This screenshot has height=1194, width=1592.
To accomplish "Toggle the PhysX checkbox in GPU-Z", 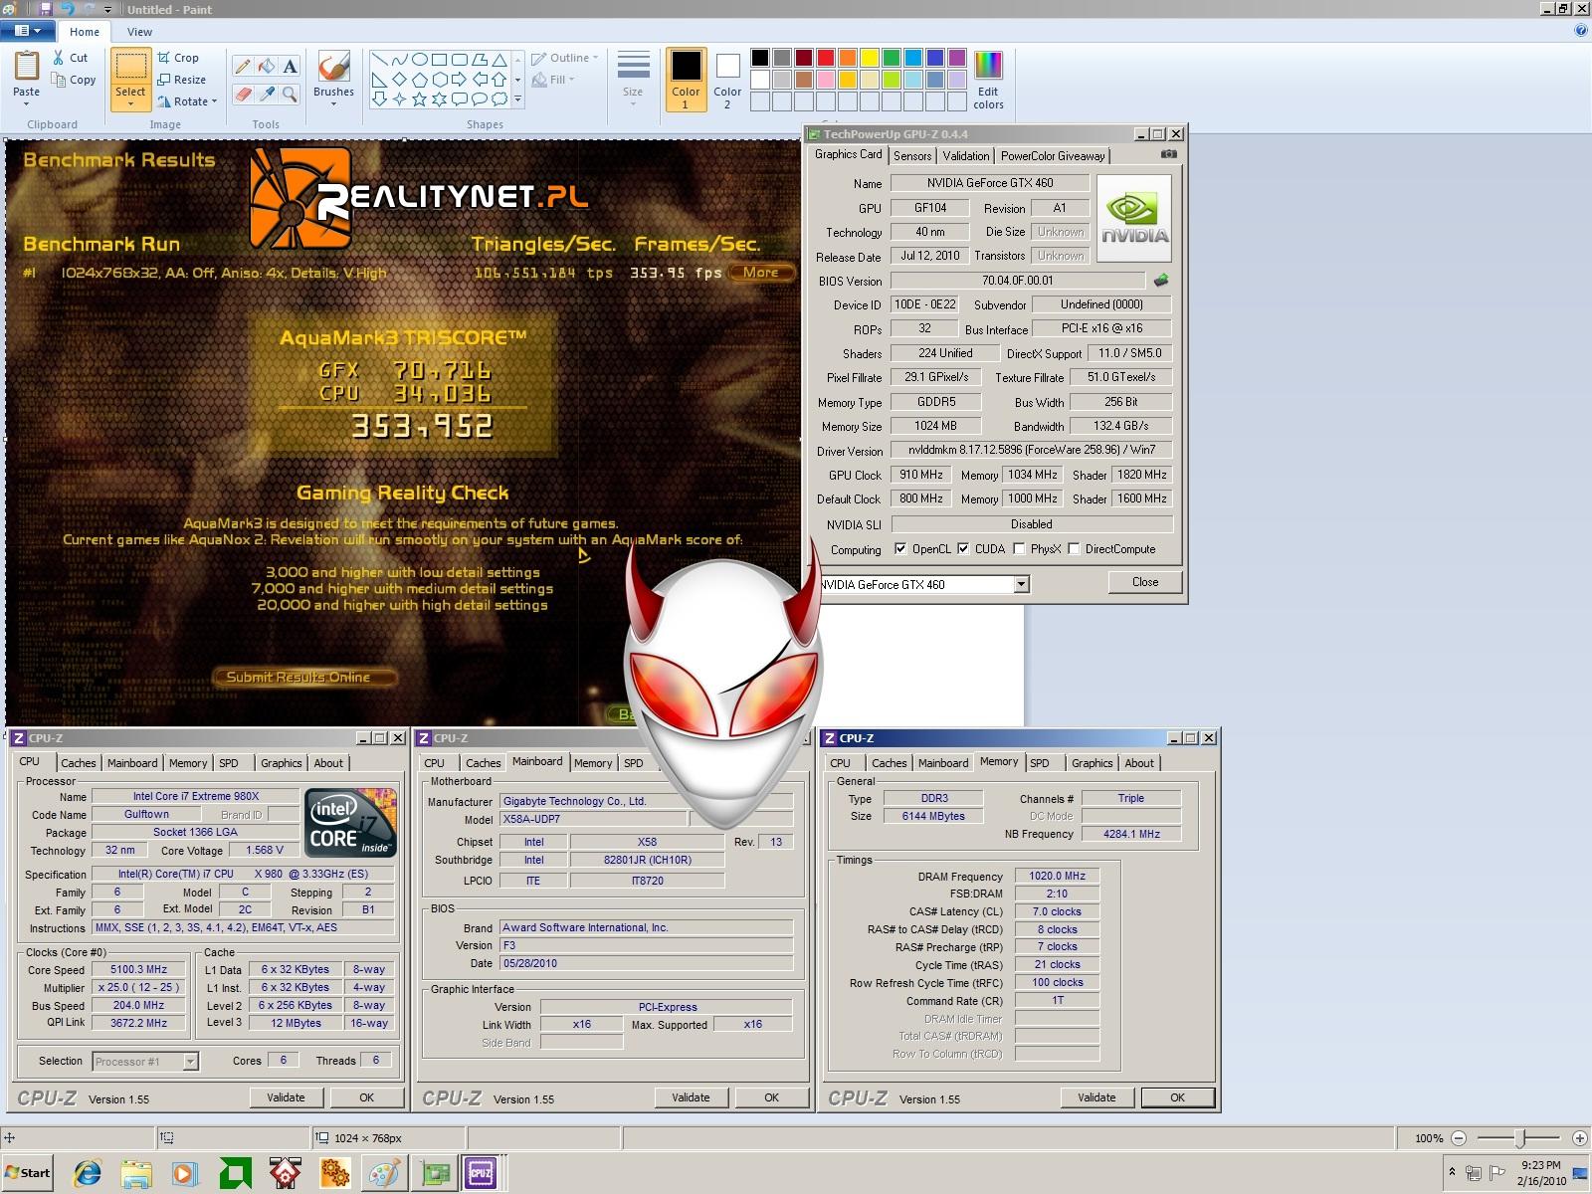I will click(1019, 549).
